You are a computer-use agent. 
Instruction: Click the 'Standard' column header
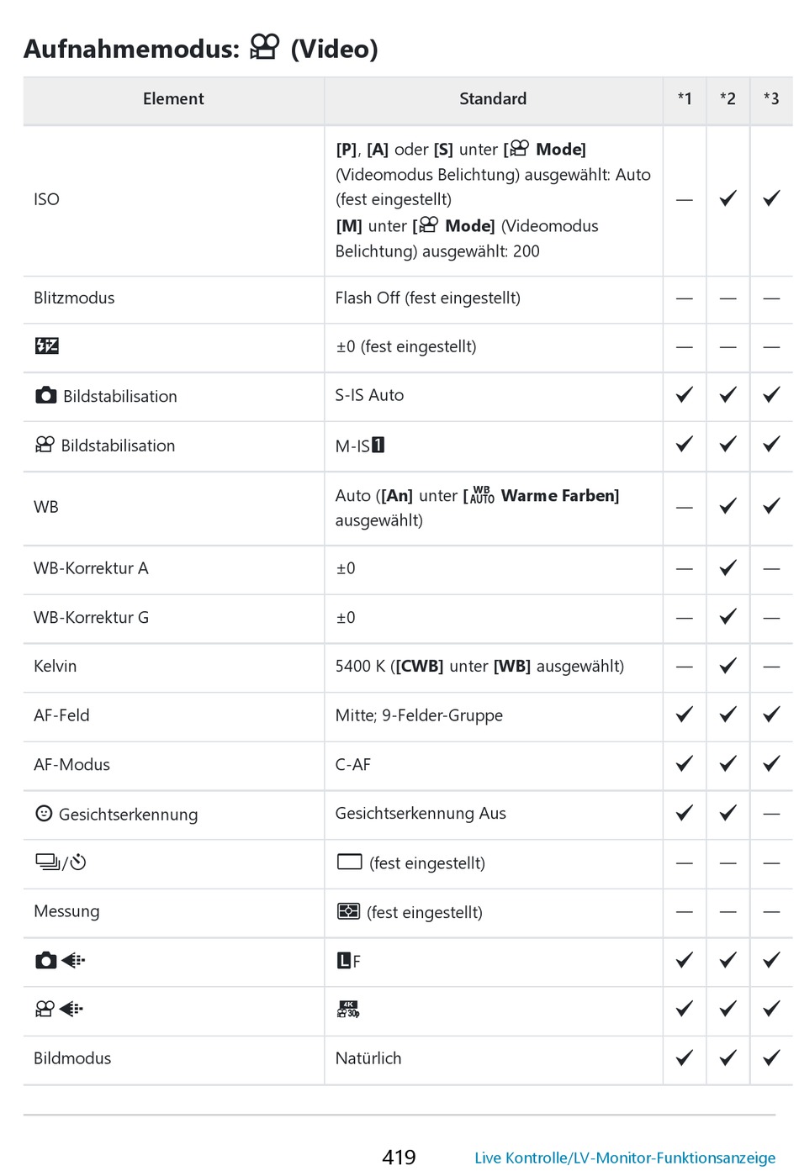point(493,99)
